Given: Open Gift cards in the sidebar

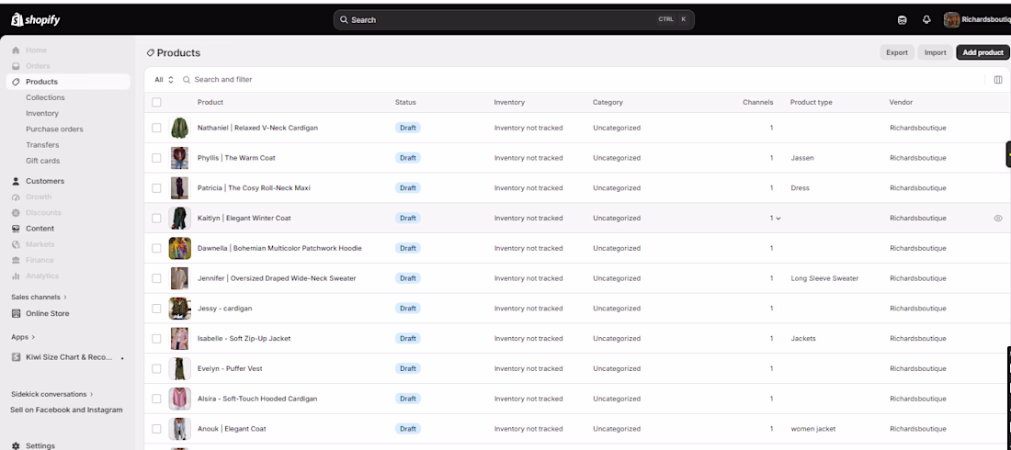Looking at the screenshot, I should coord(42,161).
